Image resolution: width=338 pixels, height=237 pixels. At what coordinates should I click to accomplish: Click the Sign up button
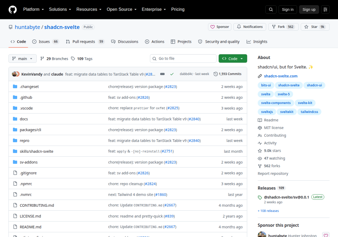[x=309, y=10]
